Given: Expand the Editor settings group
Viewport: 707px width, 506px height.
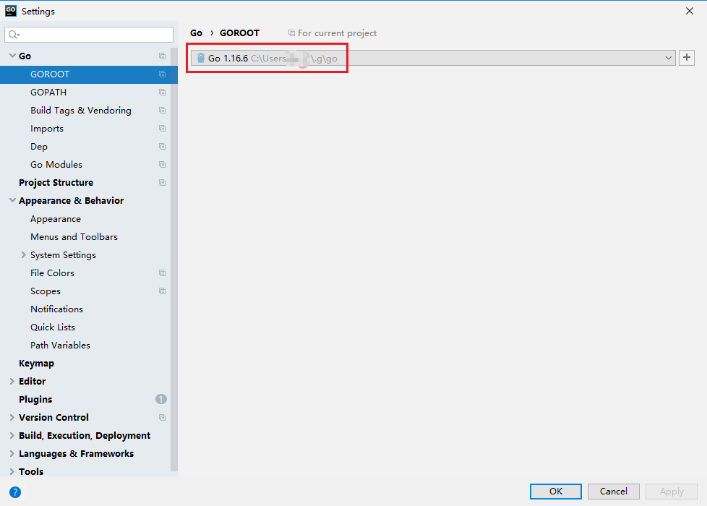Looking at the screenshot, I should [x=12, y=381].
